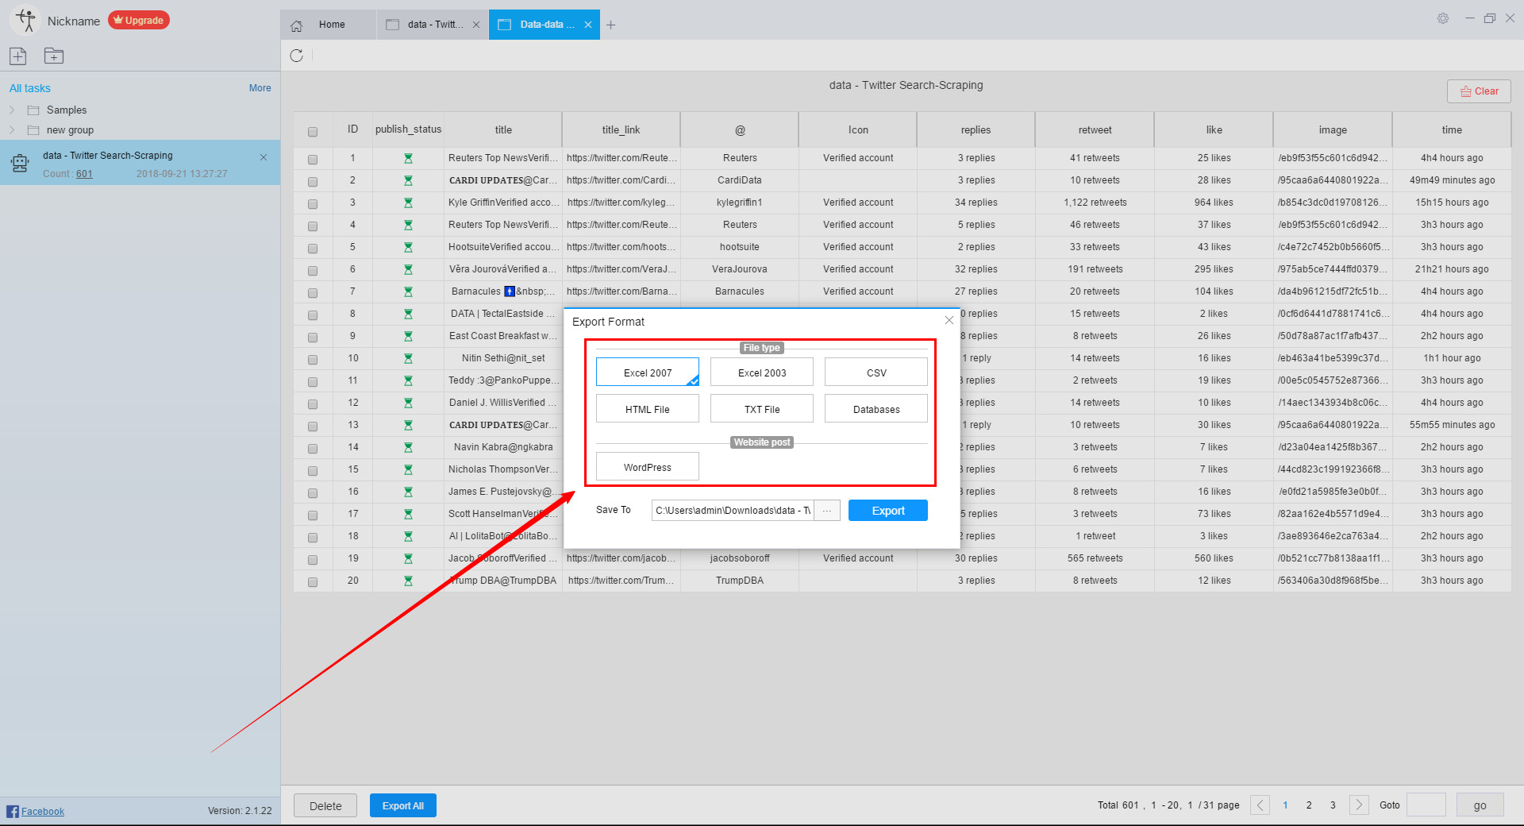The height and width of the screenshot is (826, 1524).
Task: Select TXT File format
Action: tap(762, 408)
